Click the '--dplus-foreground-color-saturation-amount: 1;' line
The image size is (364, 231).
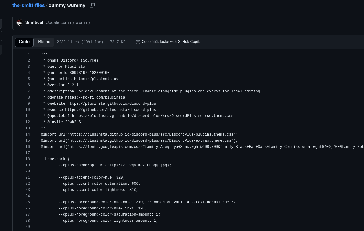point(109,214)
